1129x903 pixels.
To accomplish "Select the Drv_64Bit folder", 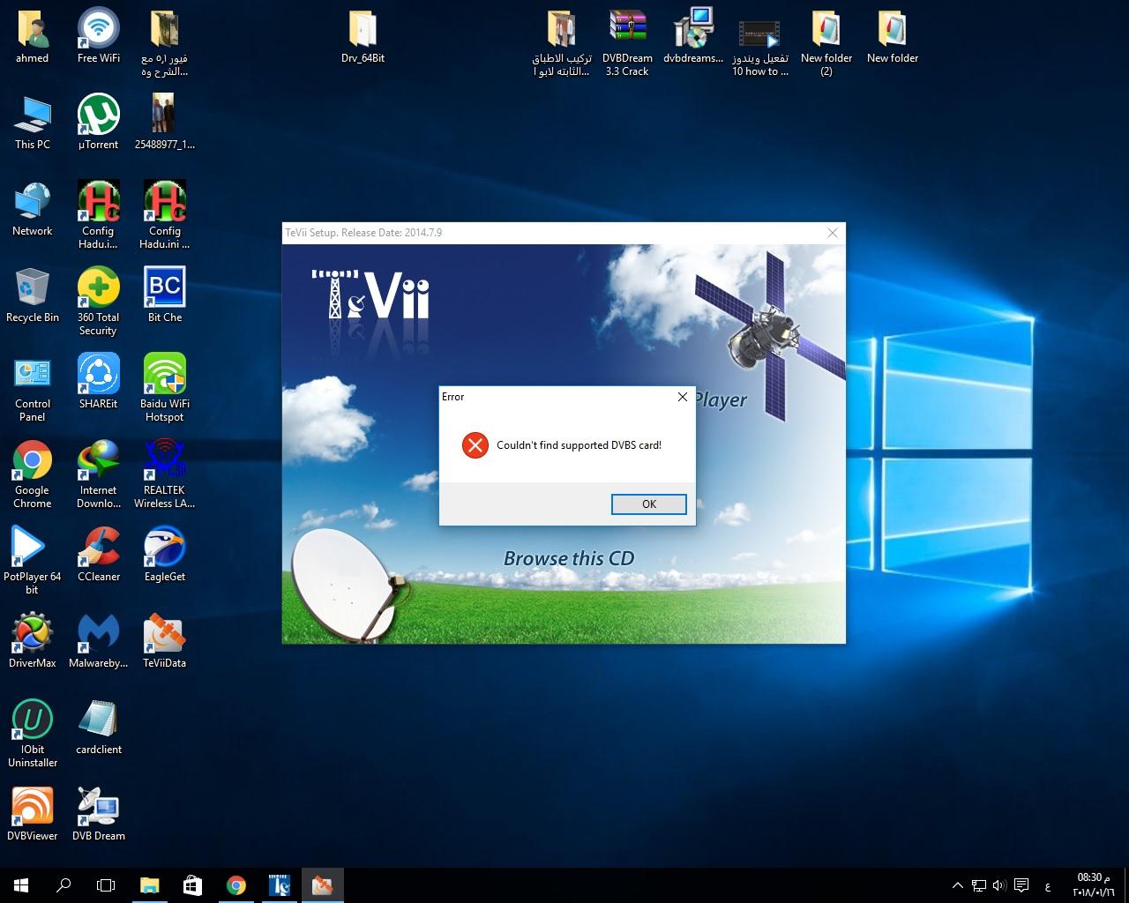I will coord(363,38).
